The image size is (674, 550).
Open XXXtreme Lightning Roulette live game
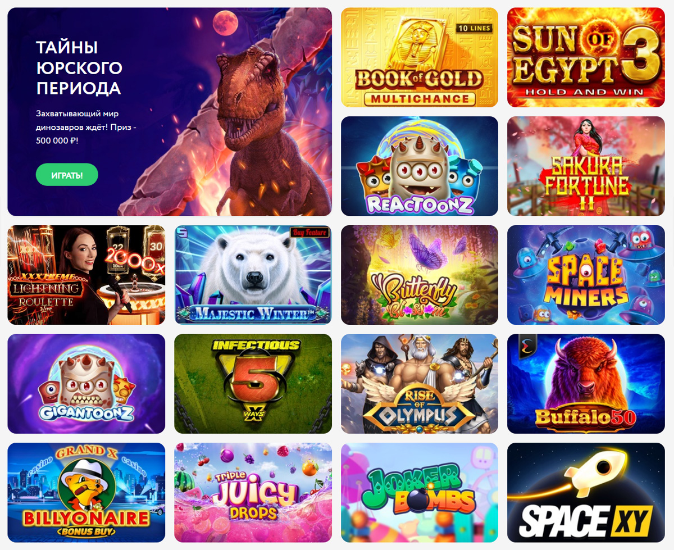[86, 275]
